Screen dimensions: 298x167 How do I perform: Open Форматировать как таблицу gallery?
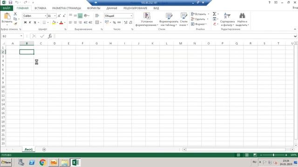pyautogui.click(x=169, y=19)
